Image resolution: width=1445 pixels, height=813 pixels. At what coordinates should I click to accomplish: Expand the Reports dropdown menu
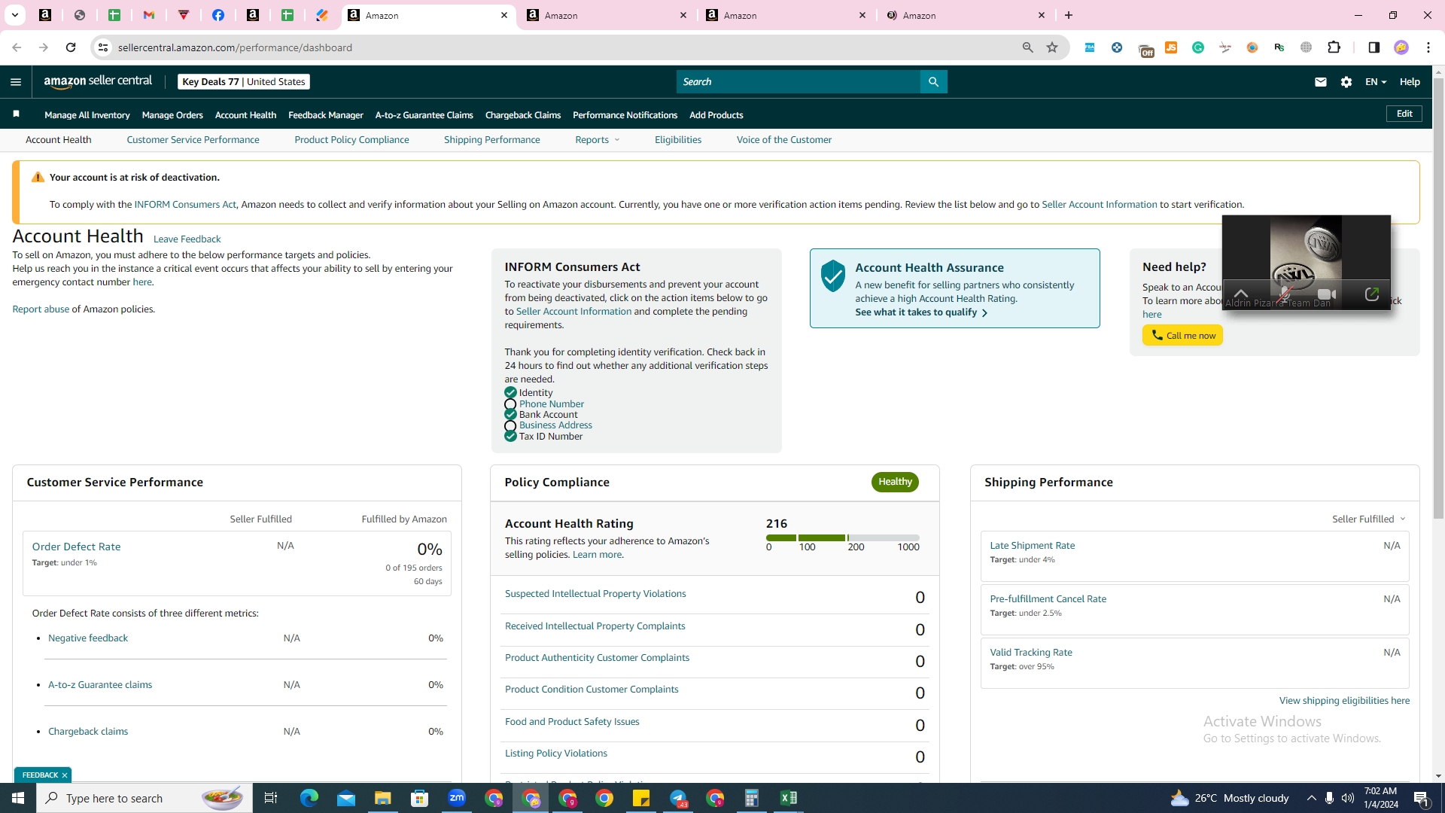pos(598,140)
